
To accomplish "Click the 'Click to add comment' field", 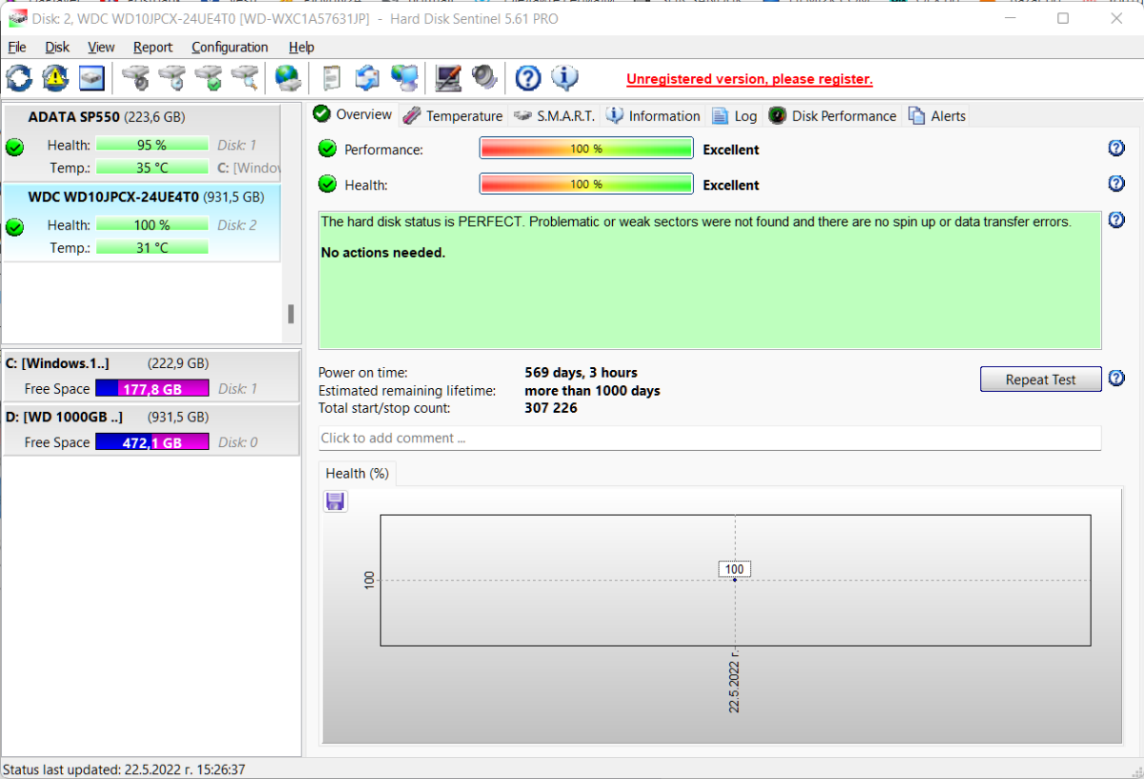I will pos(710,438).
